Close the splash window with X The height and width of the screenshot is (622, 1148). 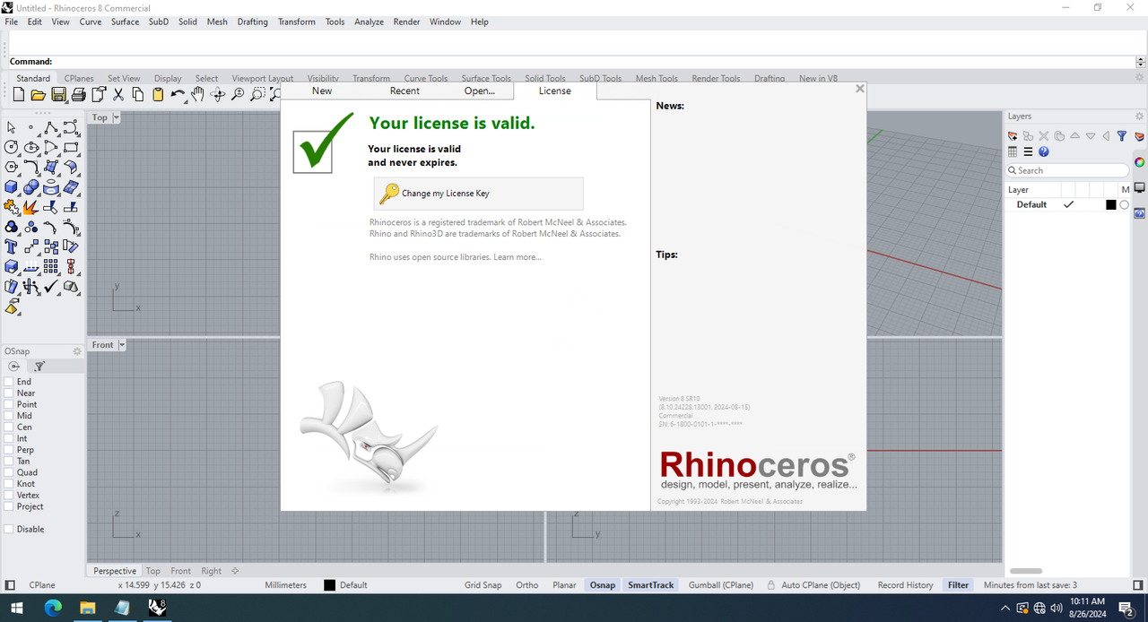coord(860,89)
